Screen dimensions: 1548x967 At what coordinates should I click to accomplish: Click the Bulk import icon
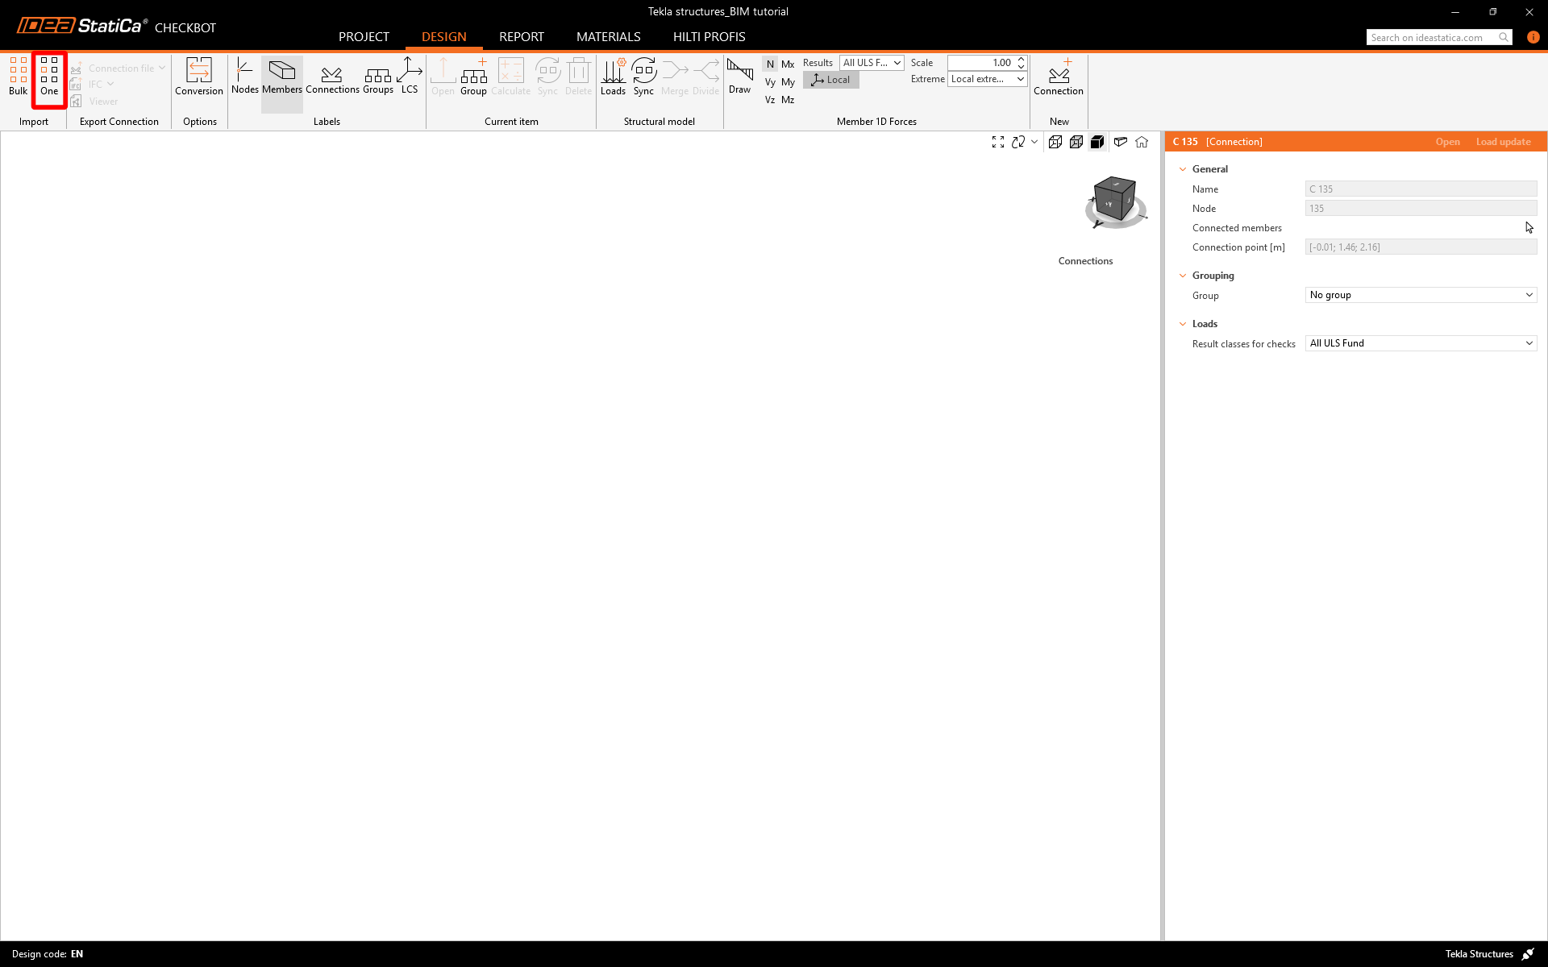tap(18, 77)
